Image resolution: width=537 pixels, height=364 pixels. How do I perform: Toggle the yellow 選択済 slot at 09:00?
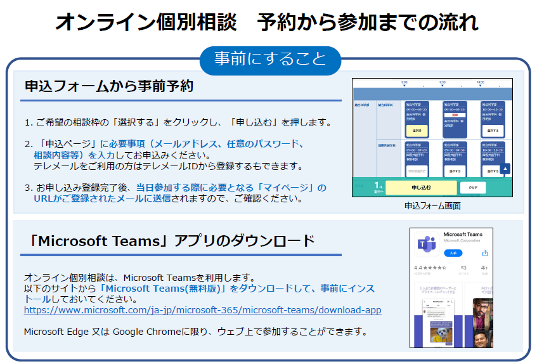(417, 130)
